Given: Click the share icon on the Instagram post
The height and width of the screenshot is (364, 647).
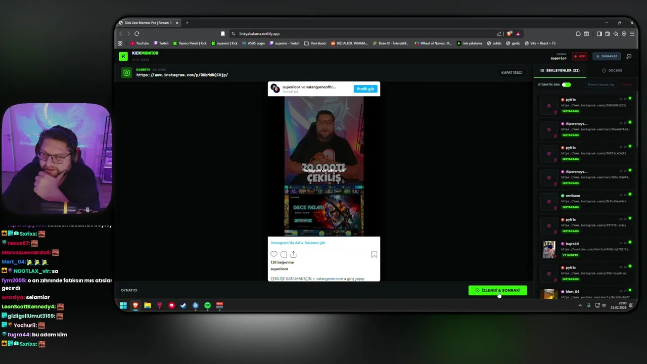Looking at the screenshot, I should pos(293,254).
